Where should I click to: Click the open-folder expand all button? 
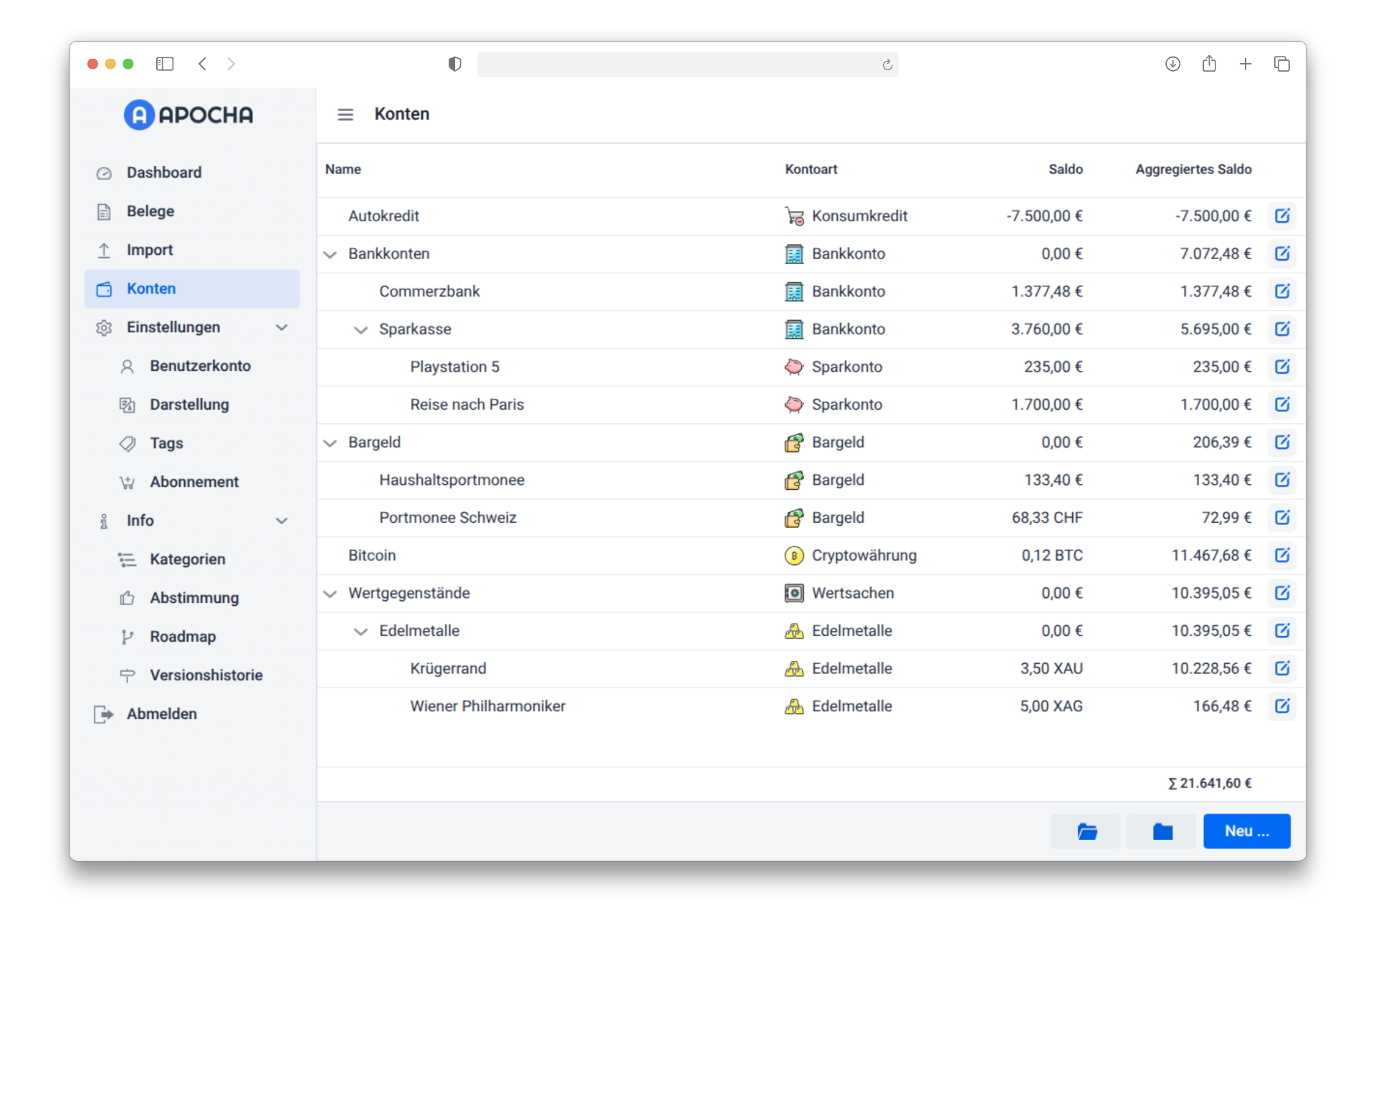pos(1086,831)
